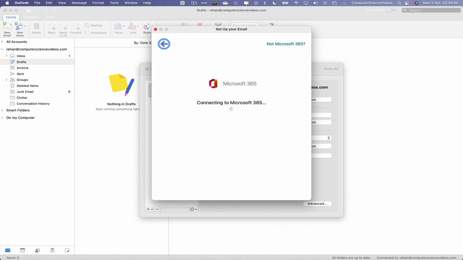
Task: Select the Drafts folder
Action: 38,62
